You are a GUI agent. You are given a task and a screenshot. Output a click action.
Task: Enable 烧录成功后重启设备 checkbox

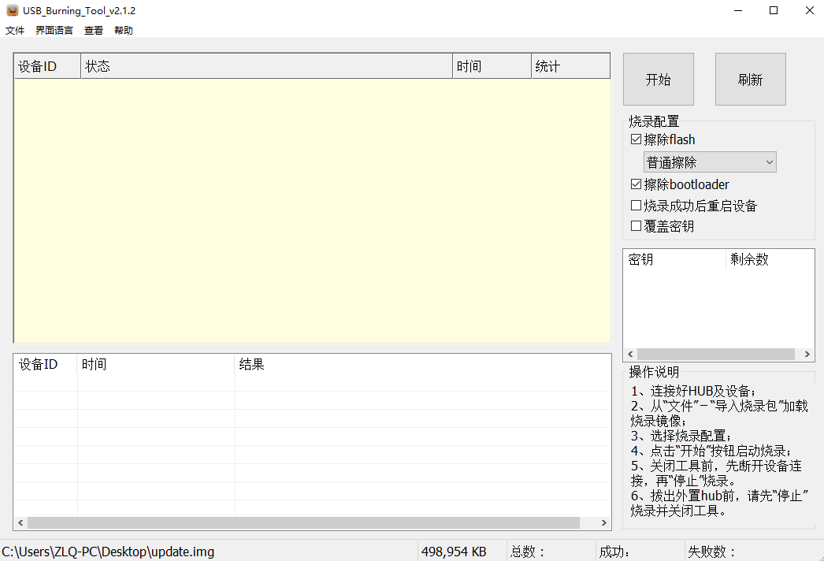coord(637,206)
